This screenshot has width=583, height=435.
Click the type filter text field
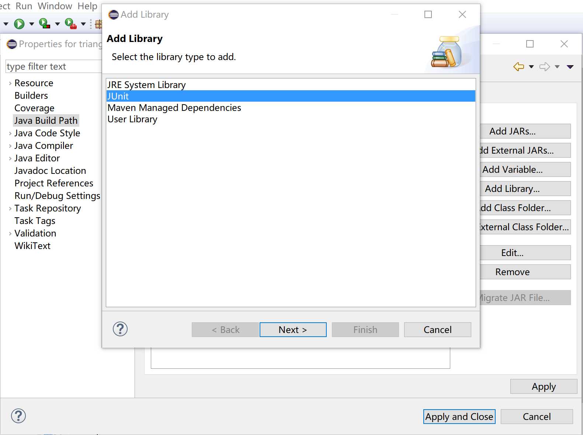point(54,66)
